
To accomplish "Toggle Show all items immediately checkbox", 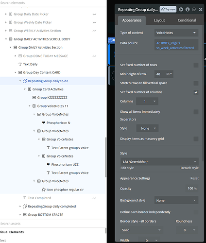I will 196,112.
